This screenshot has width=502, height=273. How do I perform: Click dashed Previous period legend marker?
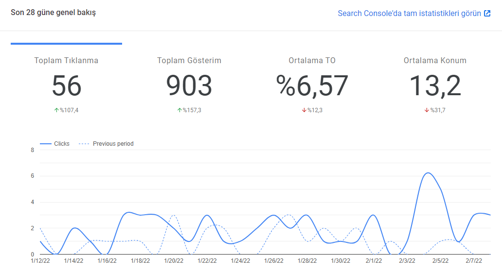point(84,144)
